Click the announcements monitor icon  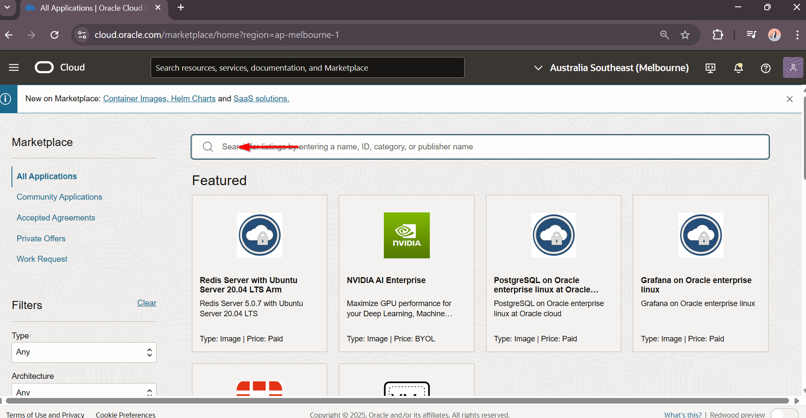coord(710,68)
